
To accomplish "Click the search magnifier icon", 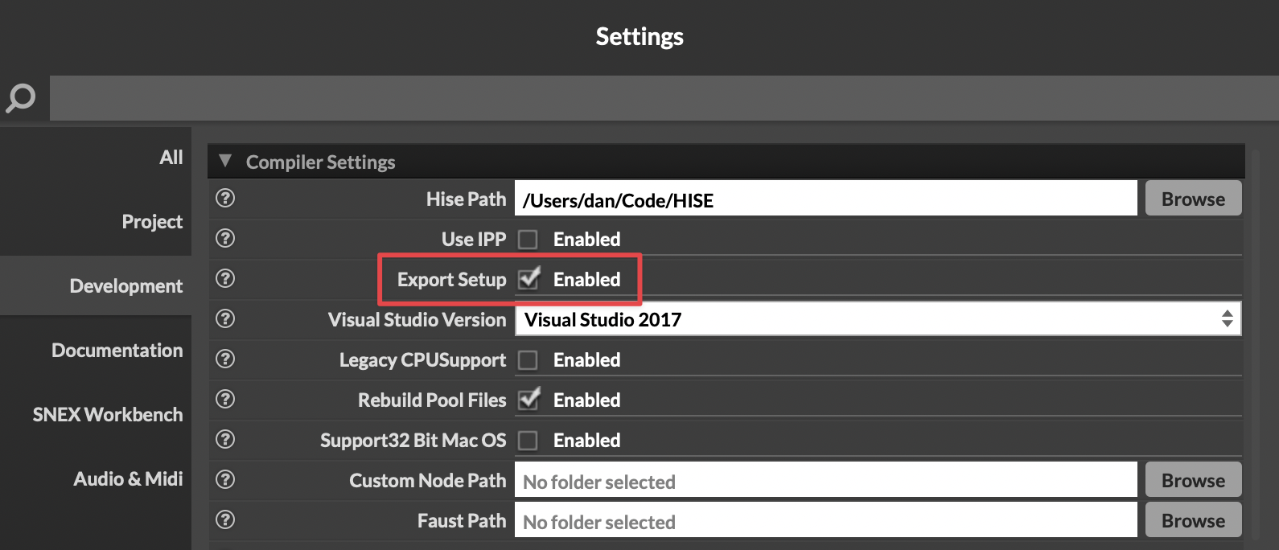I will coord(21,98).
